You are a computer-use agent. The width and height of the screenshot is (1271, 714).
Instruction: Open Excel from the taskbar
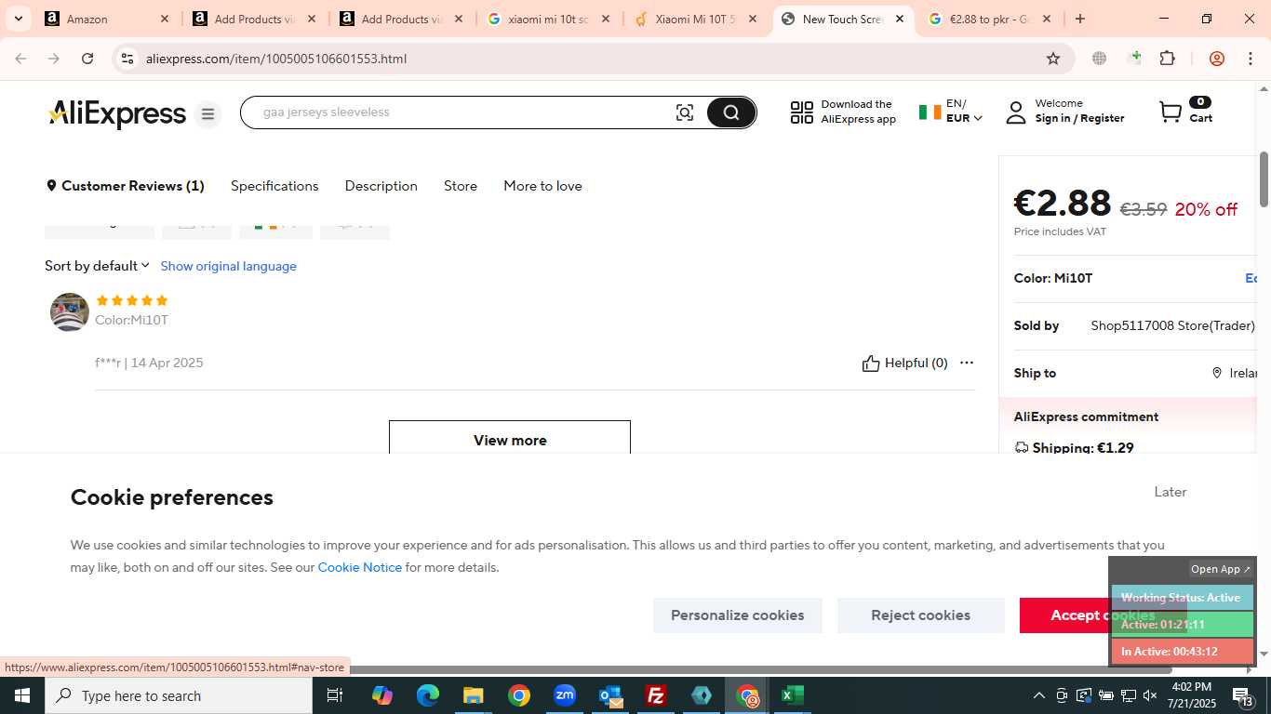pyautogui.click(x=793, y=695)
